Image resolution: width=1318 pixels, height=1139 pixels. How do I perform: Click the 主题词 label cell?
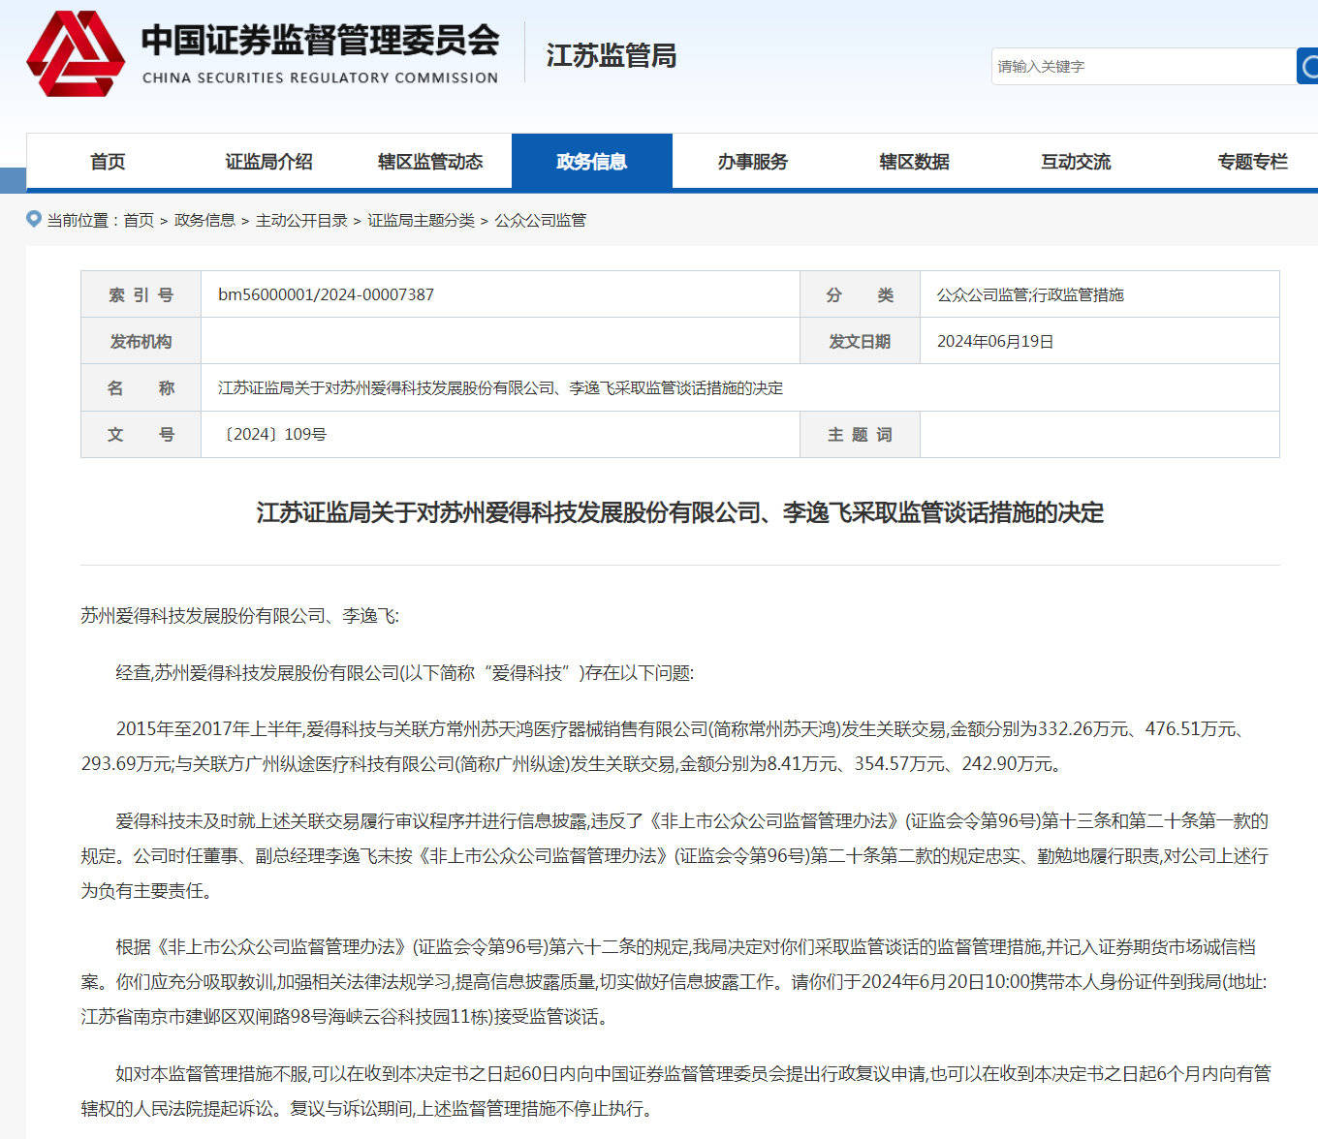860,435
